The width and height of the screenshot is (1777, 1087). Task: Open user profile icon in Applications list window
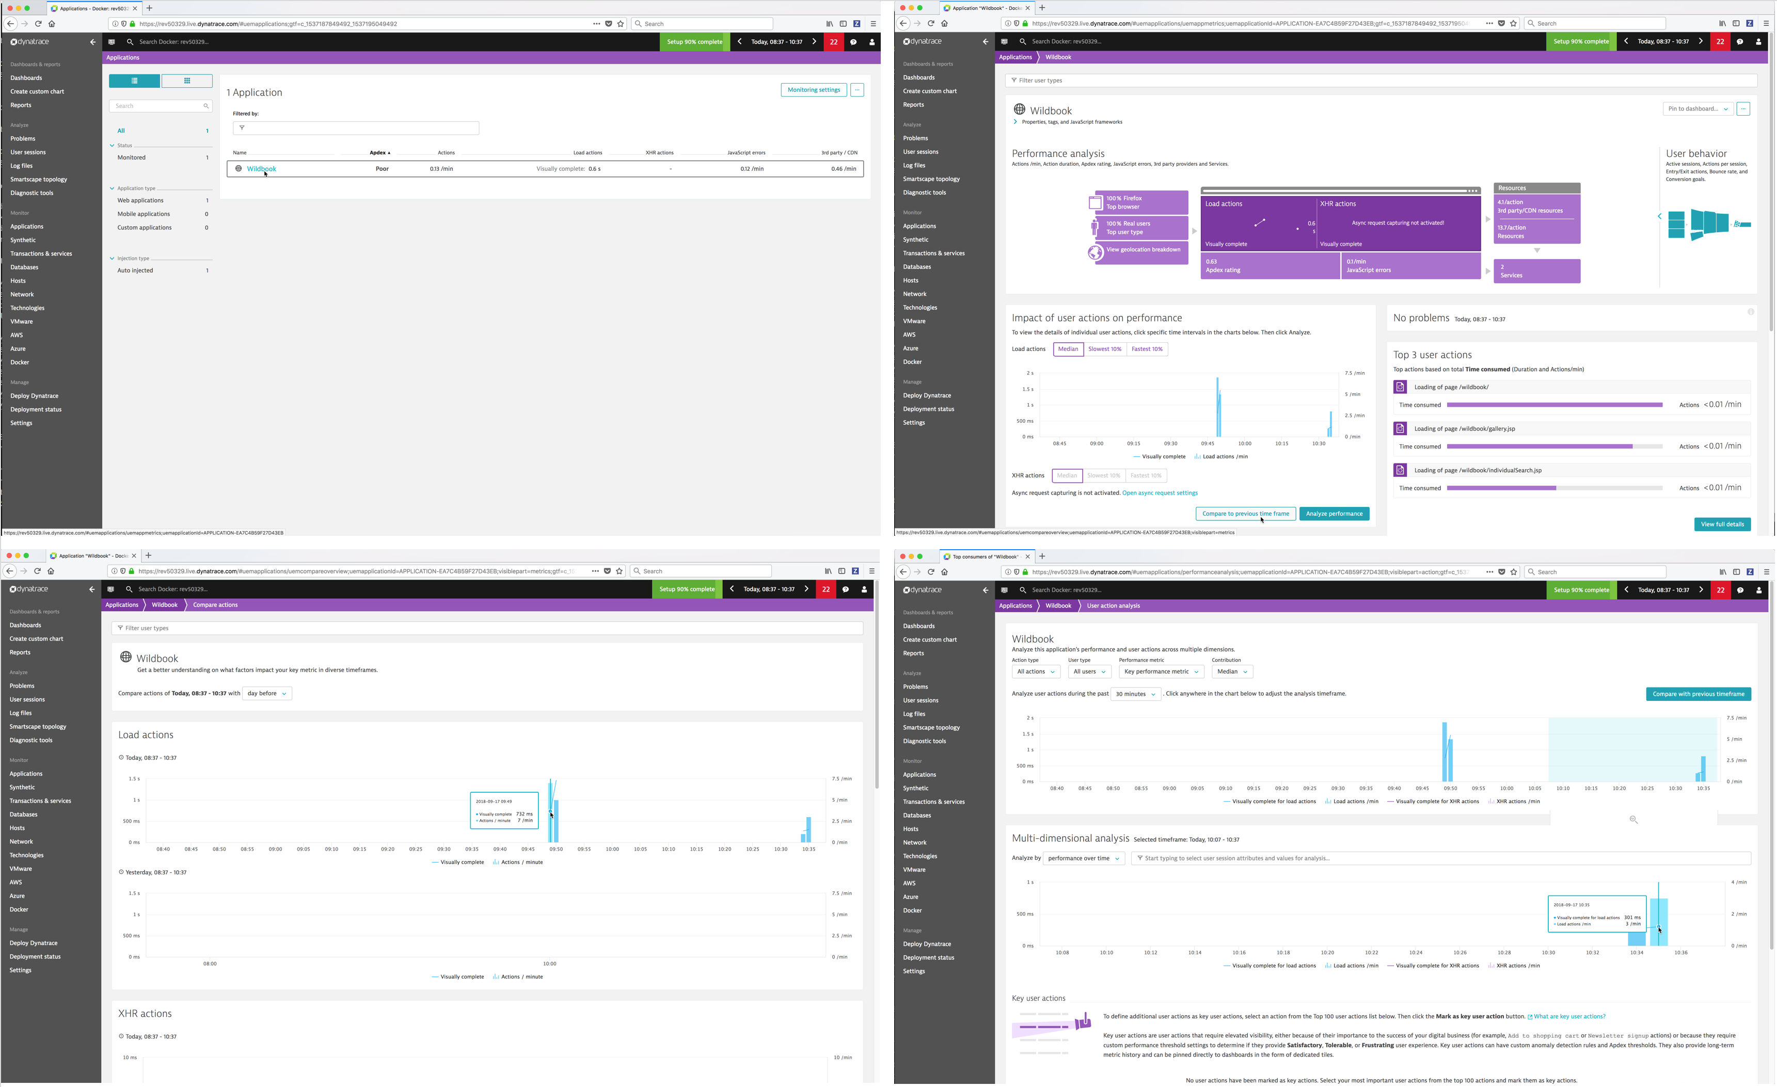(x=872, y=42)
